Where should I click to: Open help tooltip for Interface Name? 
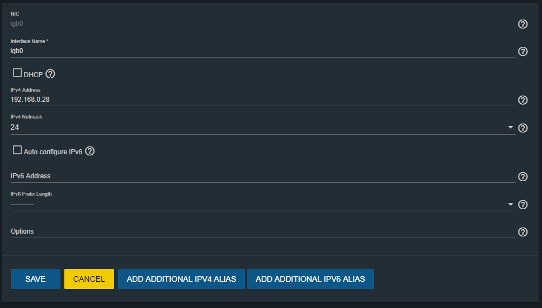523,51
